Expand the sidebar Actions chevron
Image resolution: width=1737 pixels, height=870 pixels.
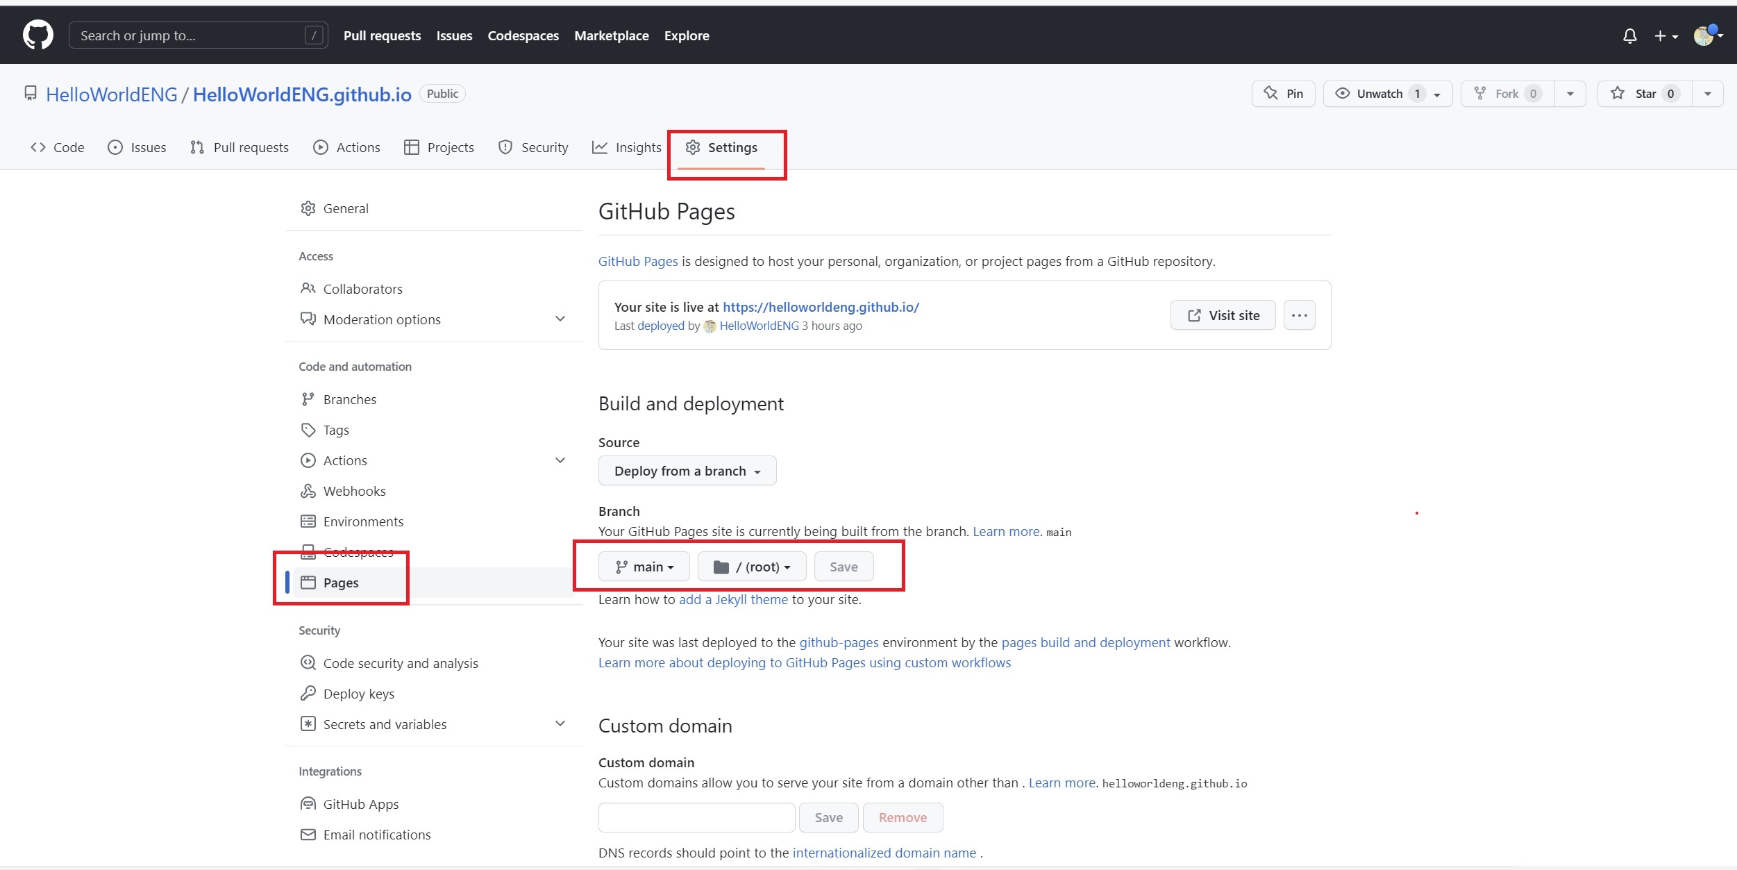coord(560,460)
